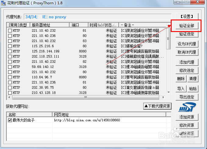Check the box for 202.38.95.75
207x149 pixels.
pyautogui.click(x=10, y=88)
